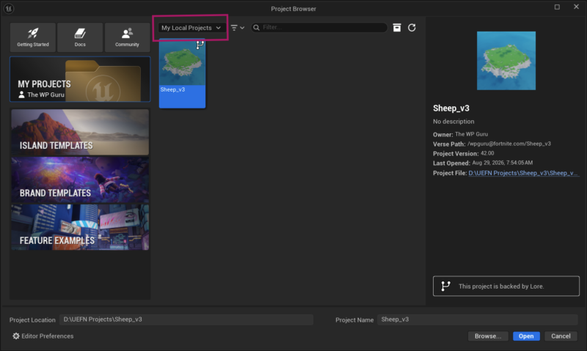Viewport: 587px width, 351px height.
Task: Click the Unreal logo in title bar
Action: 9,8
